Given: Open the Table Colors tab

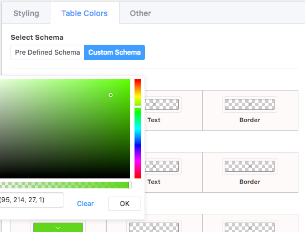Looking at the screenshot, I should pos(85,13).
